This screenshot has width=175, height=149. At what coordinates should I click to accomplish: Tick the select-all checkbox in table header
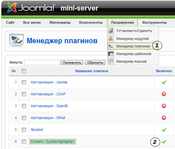24,71
